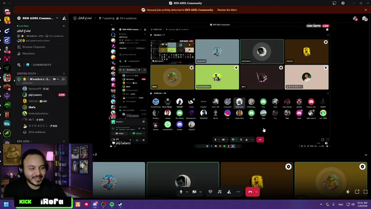Screen dimensions: 371x209
Task: Click the stream volume speaker icon
Action: pos(348,192)
